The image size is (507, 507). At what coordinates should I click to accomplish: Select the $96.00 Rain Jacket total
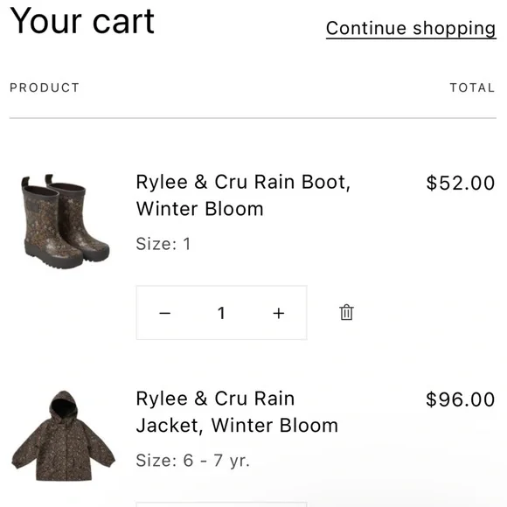coord(461,399)
